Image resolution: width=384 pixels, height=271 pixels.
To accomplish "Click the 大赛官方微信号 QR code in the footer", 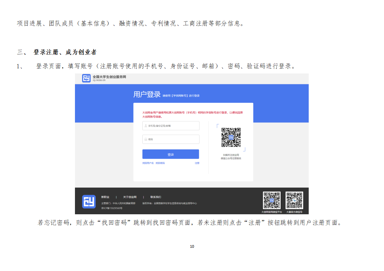I will [x=294, y=200].
